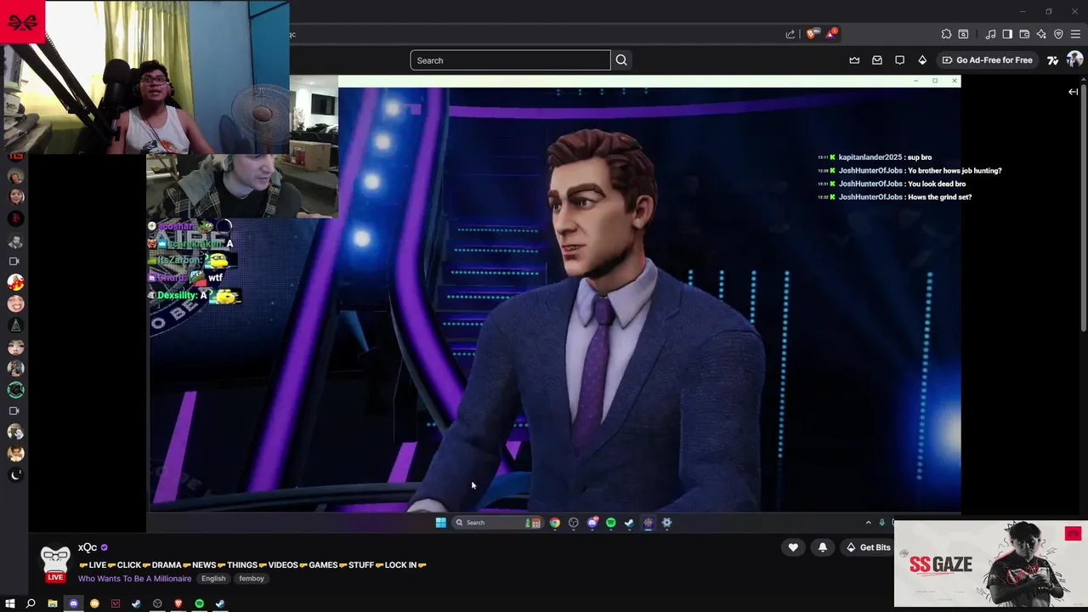The image size is (1088, 612).
Task: Click the Windows taskbar search magnifier
Action: (31, 603)
